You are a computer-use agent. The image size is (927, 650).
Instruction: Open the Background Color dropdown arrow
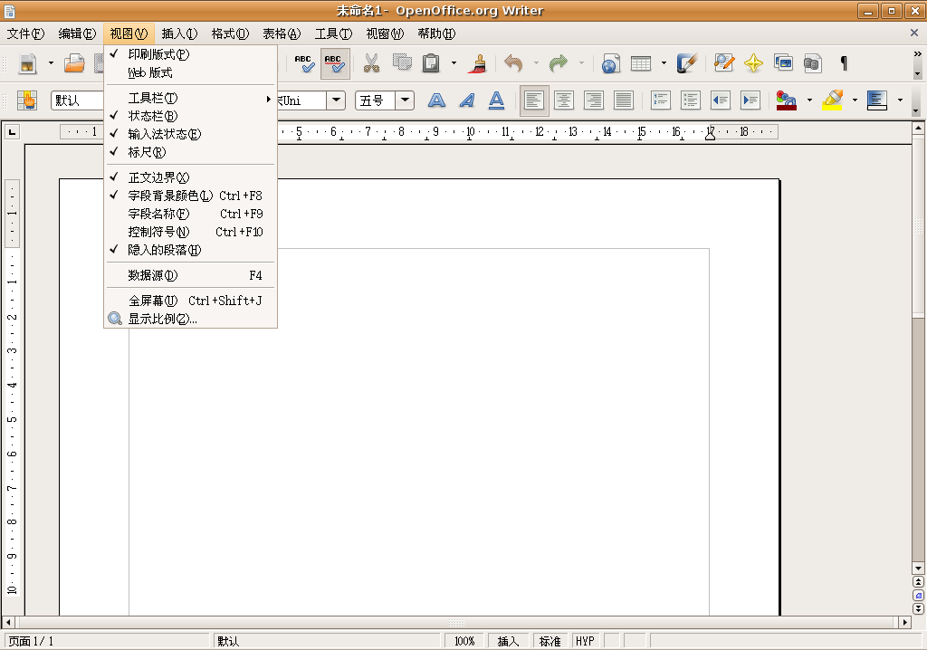click(x=900, y=100)
